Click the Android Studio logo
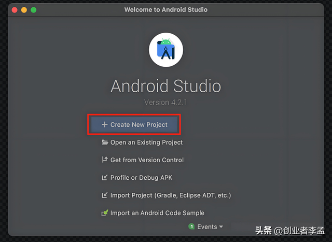The width and height of the screenshot is (332, 242). click(166, 50)
